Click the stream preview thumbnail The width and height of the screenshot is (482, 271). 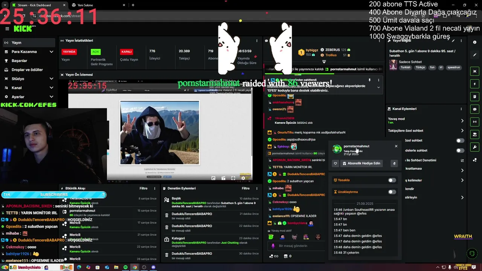(160, 130)
